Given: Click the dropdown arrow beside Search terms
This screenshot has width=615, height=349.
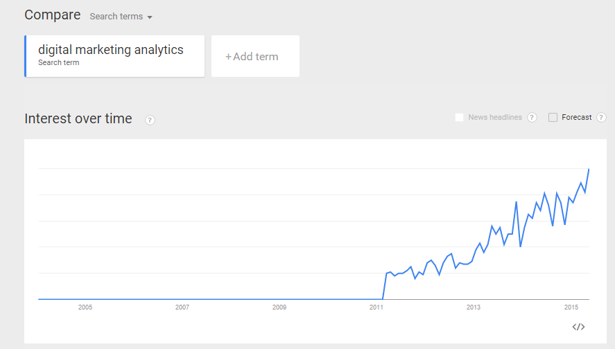Looking at the screenshot, I should click(x=150, y=17).
